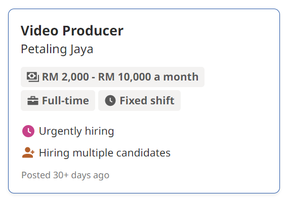Select the RM 10,000 maximum salary figure
Screen dimensions: 286x199
tap(125, 77)
